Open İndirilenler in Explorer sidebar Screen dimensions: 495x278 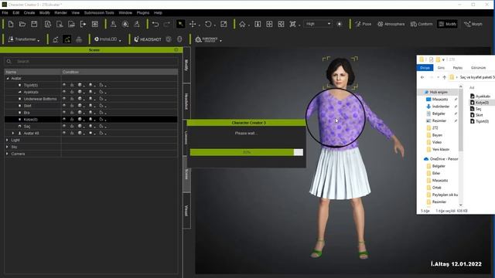pos(440,107)
